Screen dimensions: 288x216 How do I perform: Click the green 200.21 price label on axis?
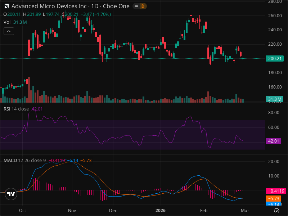coord(275,59)
